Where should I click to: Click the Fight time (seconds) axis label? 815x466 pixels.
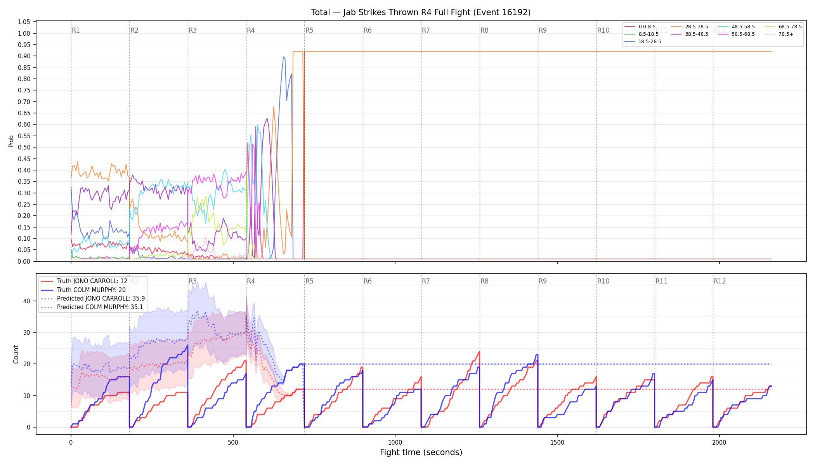pos(421,452)
